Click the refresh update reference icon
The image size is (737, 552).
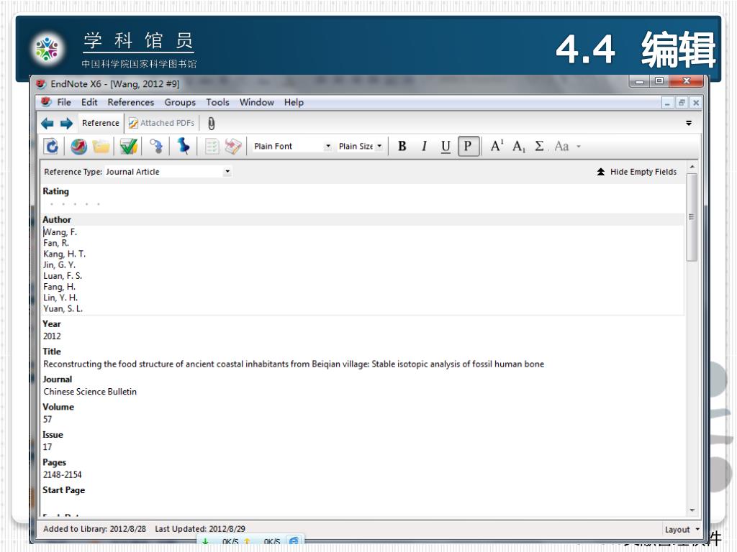(x=51, y=147)
